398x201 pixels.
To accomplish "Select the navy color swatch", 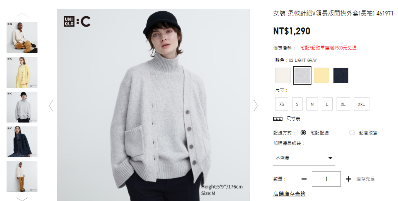I will [x=341, y=75].
